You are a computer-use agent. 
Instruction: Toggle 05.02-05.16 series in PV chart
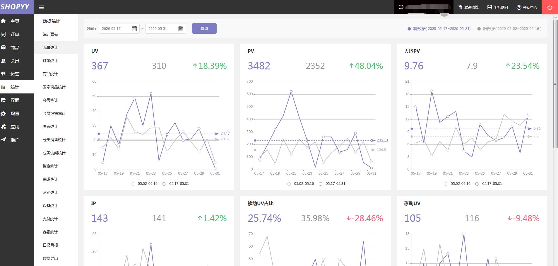click(300, 184)
